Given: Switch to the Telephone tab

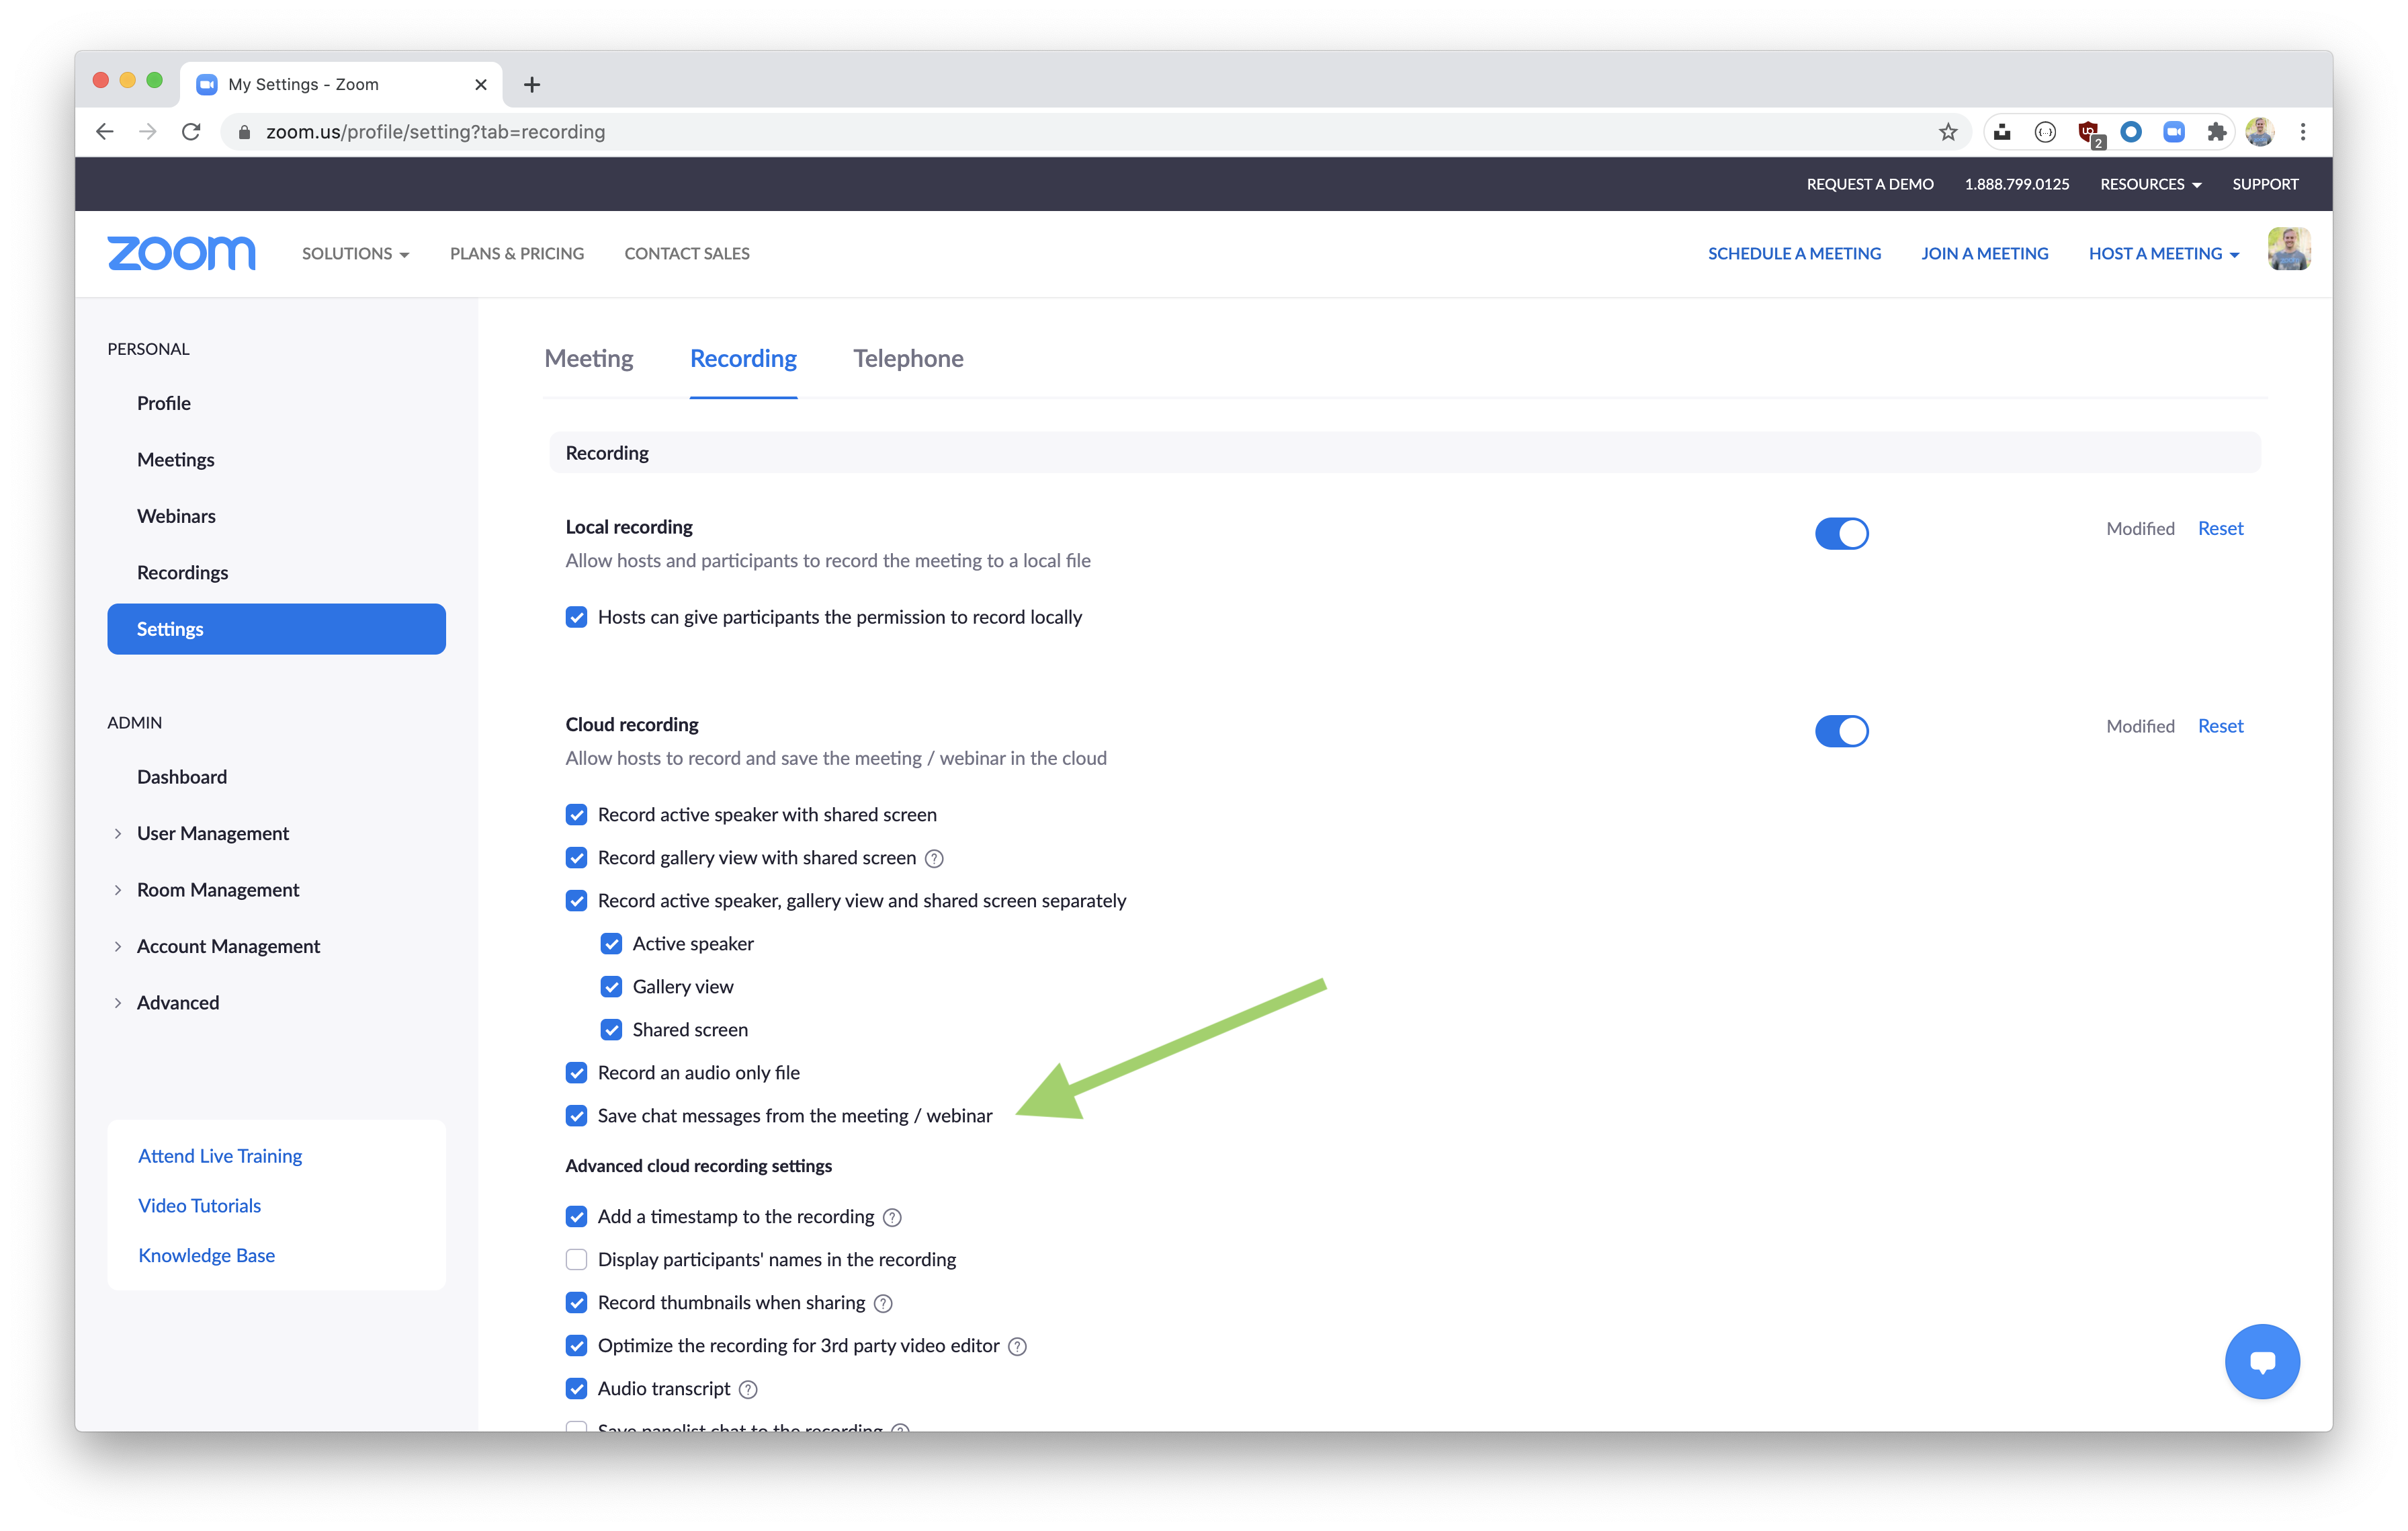Looking at the screenshot, I should coord(908,358).
